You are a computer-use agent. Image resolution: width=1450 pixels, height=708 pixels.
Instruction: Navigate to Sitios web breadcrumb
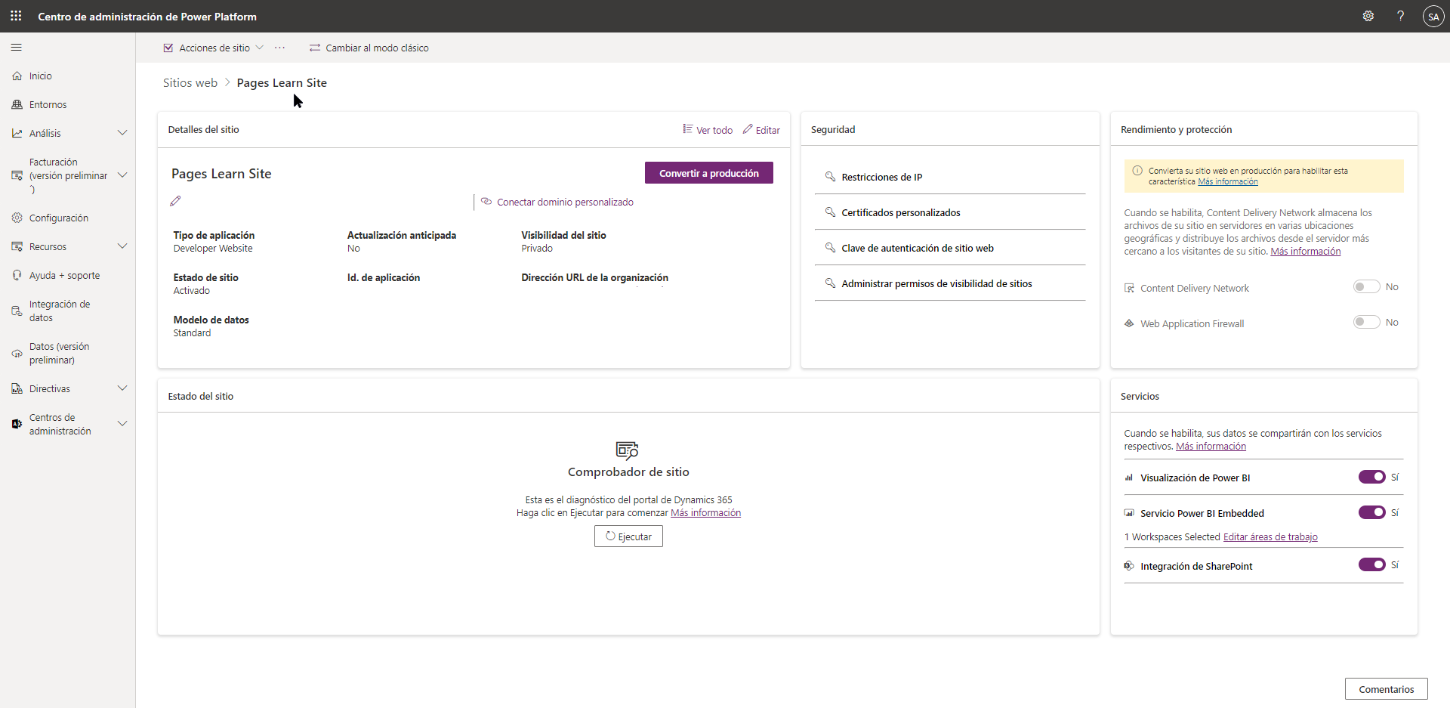point(190,83)
